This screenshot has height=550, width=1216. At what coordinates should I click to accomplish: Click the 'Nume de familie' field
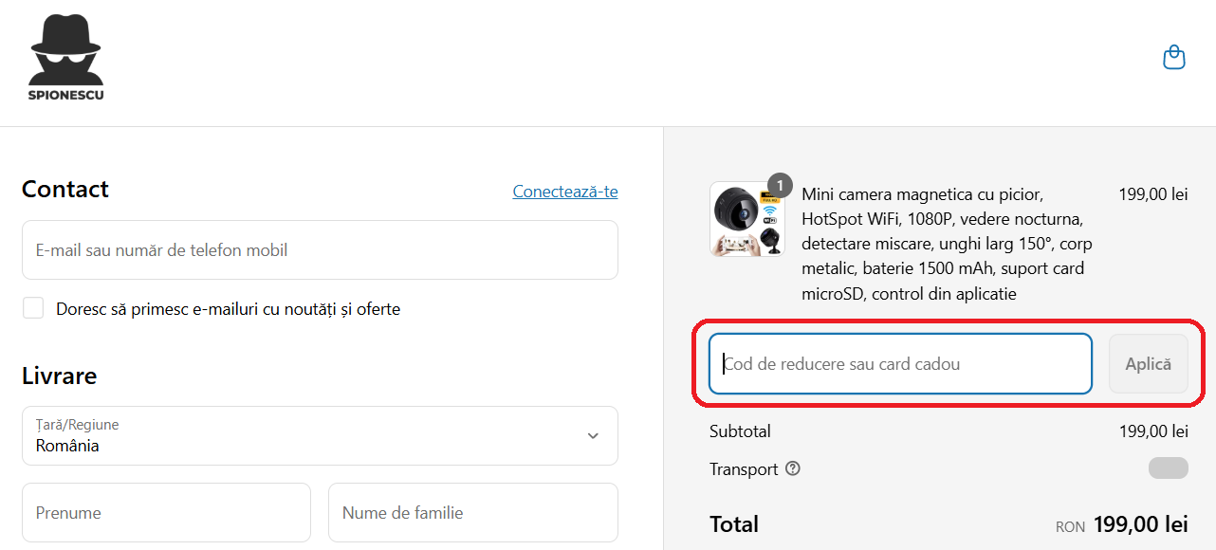click(x=472, y=512)
